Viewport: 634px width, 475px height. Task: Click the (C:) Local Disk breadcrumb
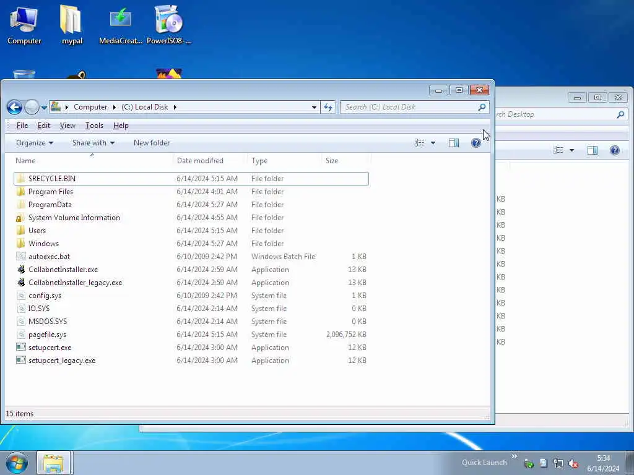[145, 107]
